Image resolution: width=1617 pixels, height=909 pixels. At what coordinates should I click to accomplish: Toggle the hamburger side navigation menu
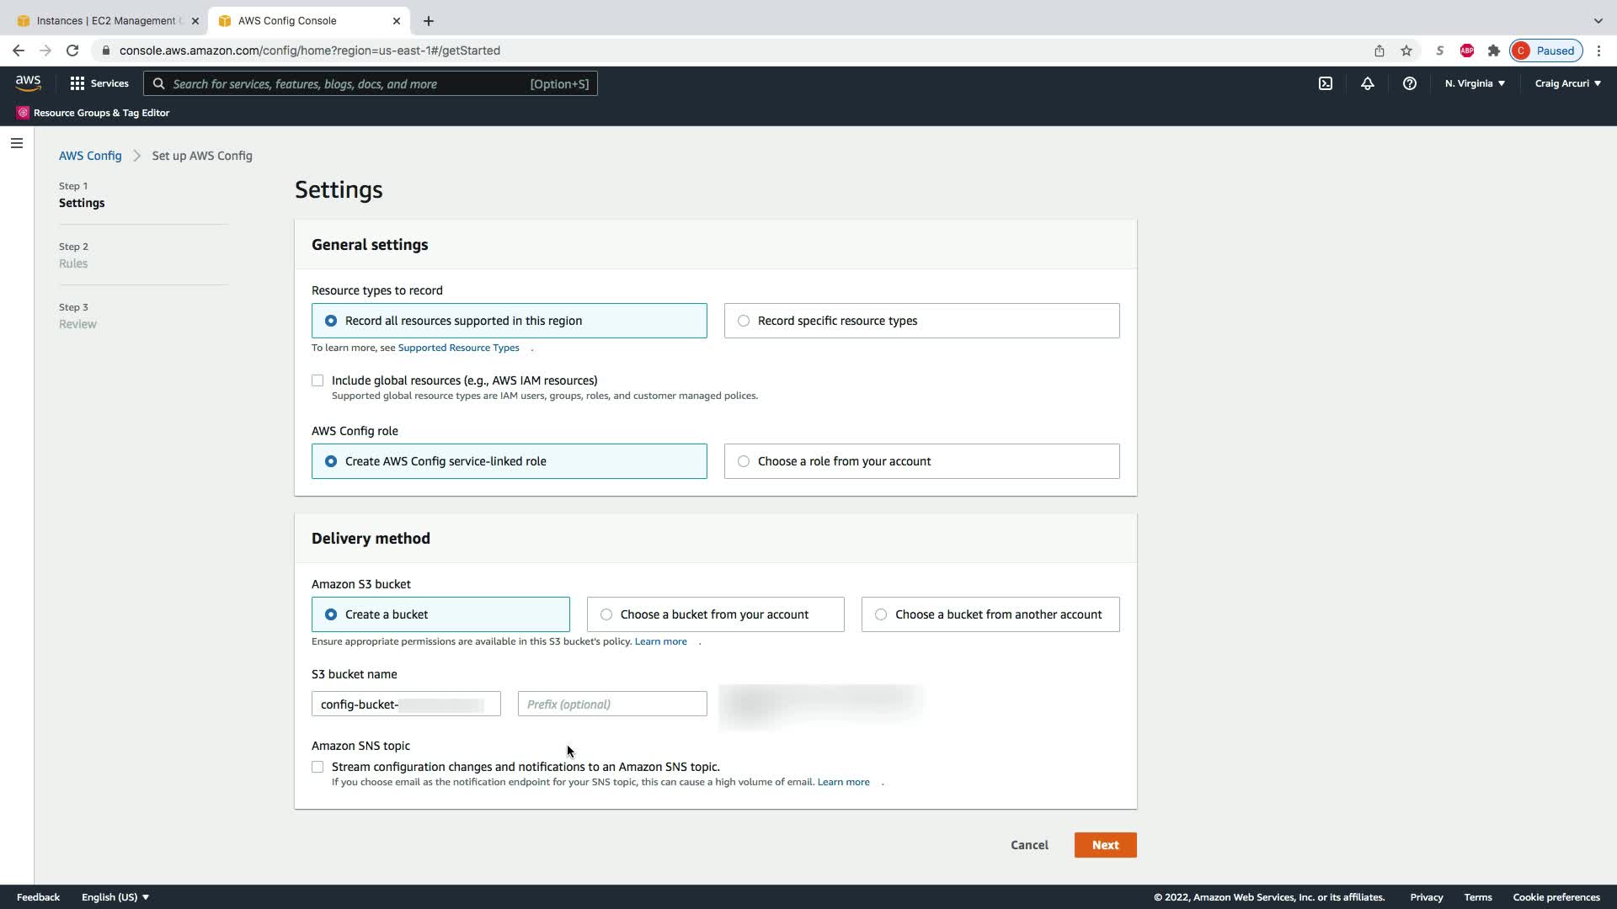[16, 143]
